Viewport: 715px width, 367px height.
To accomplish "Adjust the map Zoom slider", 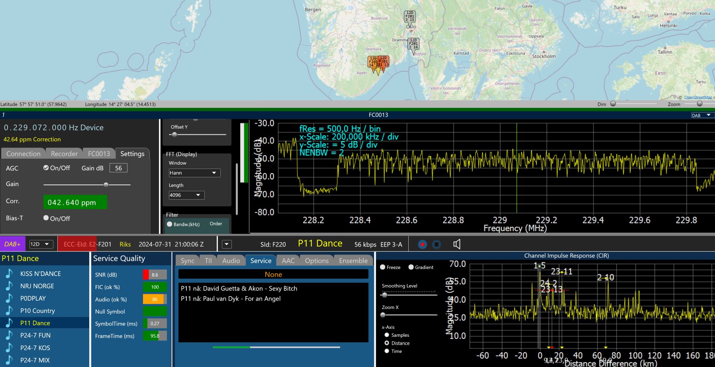I will click(x=699, y=104).
